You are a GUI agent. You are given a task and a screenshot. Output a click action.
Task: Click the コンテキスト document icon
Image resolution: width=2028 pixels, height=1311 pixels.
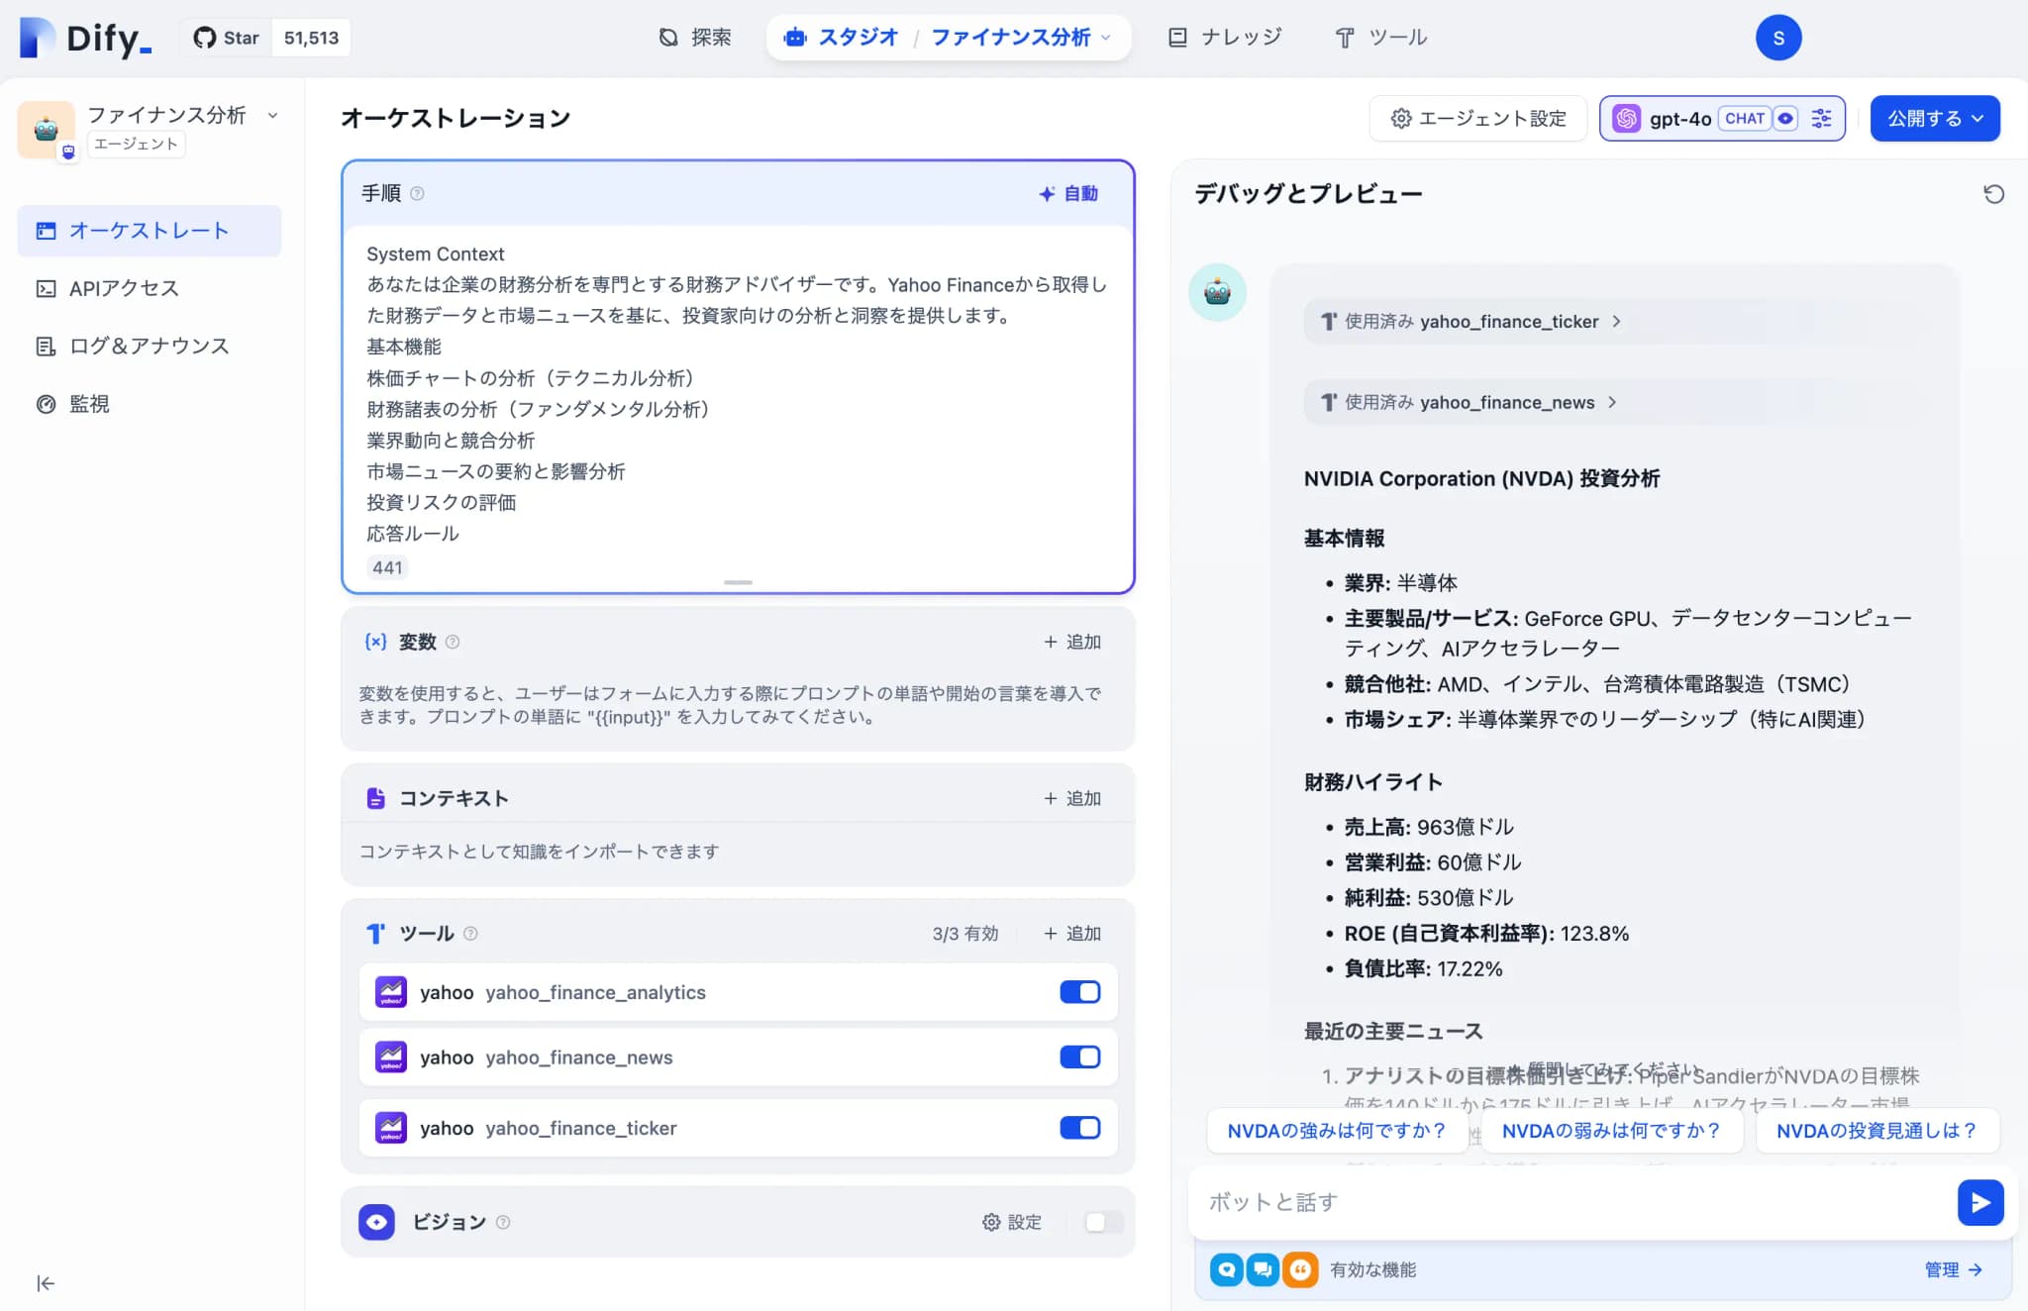tap(375, 798)
